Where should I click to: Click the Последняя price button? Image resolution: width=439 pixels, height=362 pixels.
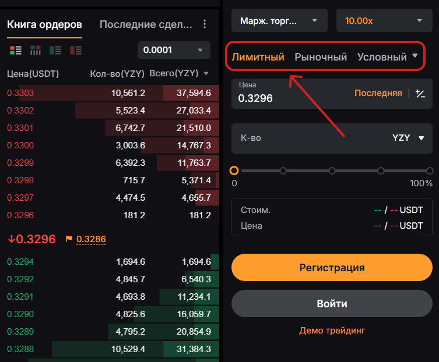point(378,93)
